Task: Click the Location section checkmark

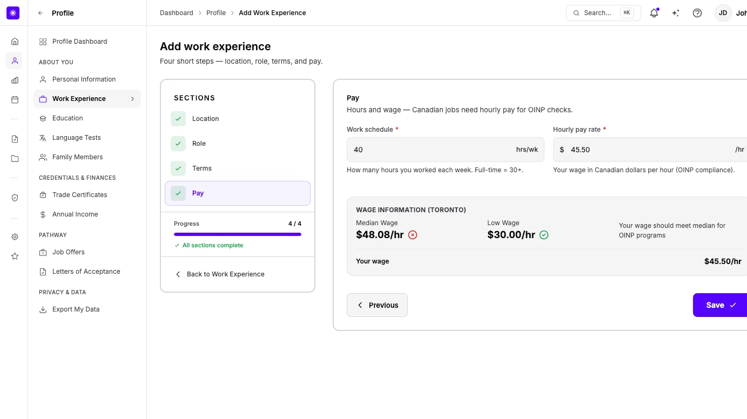Action: click(178, 119)
